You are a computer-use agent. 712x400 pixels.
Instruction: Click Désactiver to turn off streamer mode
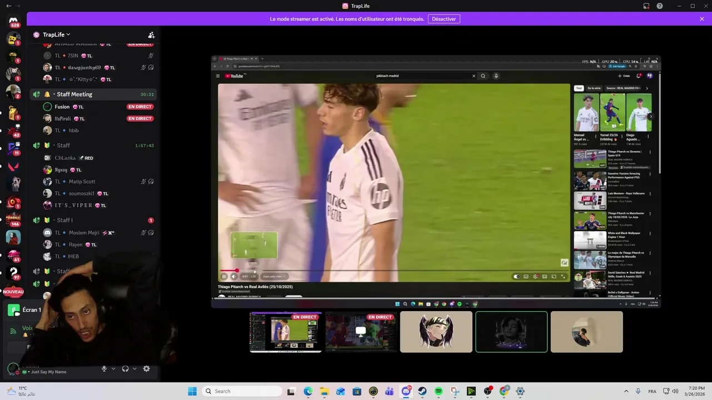(x=444, y=19)
